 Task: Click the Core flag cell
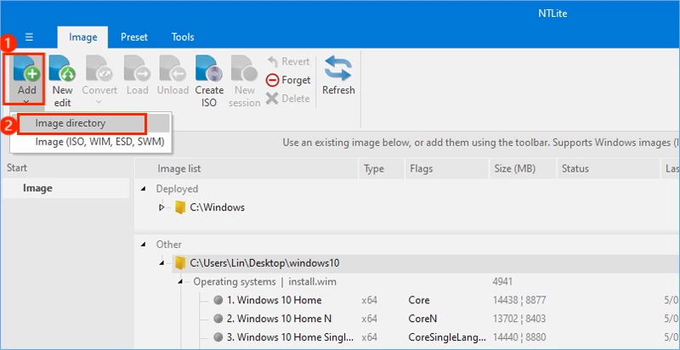pyautogui.click(x=419, y=300)
